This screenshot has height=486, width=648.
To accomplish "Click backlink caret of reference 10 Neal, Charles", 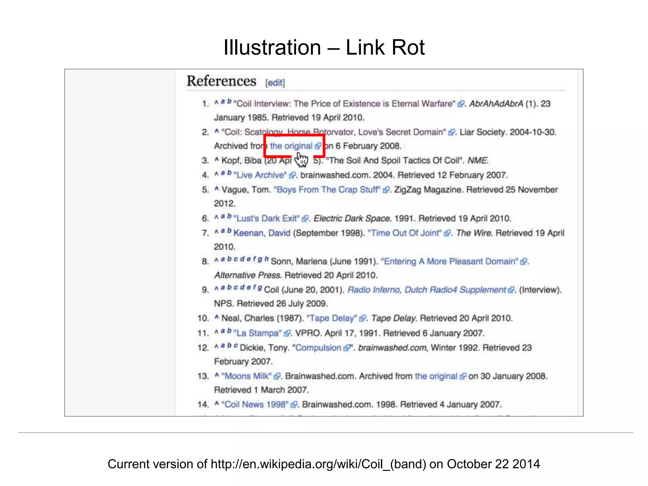I will pos(216,317).
